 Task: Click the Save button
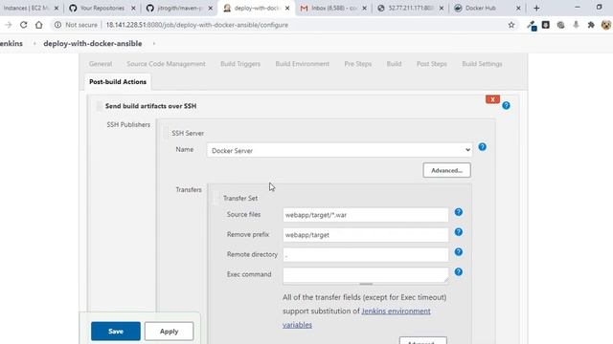pyautogui.click(x=116, y=332)
